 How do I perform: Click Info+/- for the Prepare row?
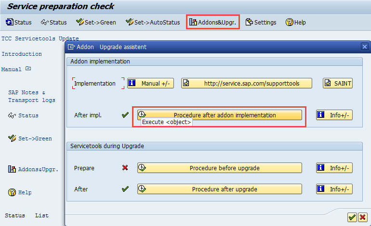(334, 168)
